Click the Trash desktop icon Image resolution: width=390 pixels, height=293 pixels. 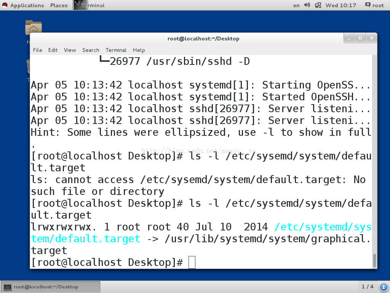pyautogui.click(x=28, y=66)
